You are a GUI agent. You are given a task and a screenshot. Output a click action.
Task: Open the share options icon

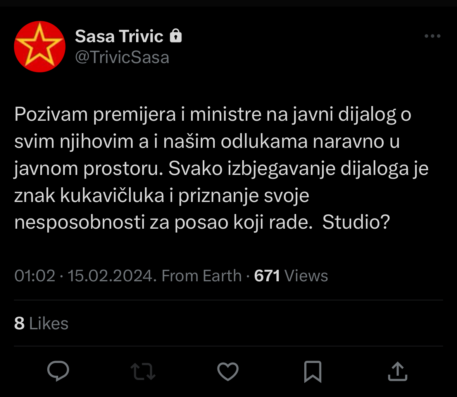(x=397, y=371)
